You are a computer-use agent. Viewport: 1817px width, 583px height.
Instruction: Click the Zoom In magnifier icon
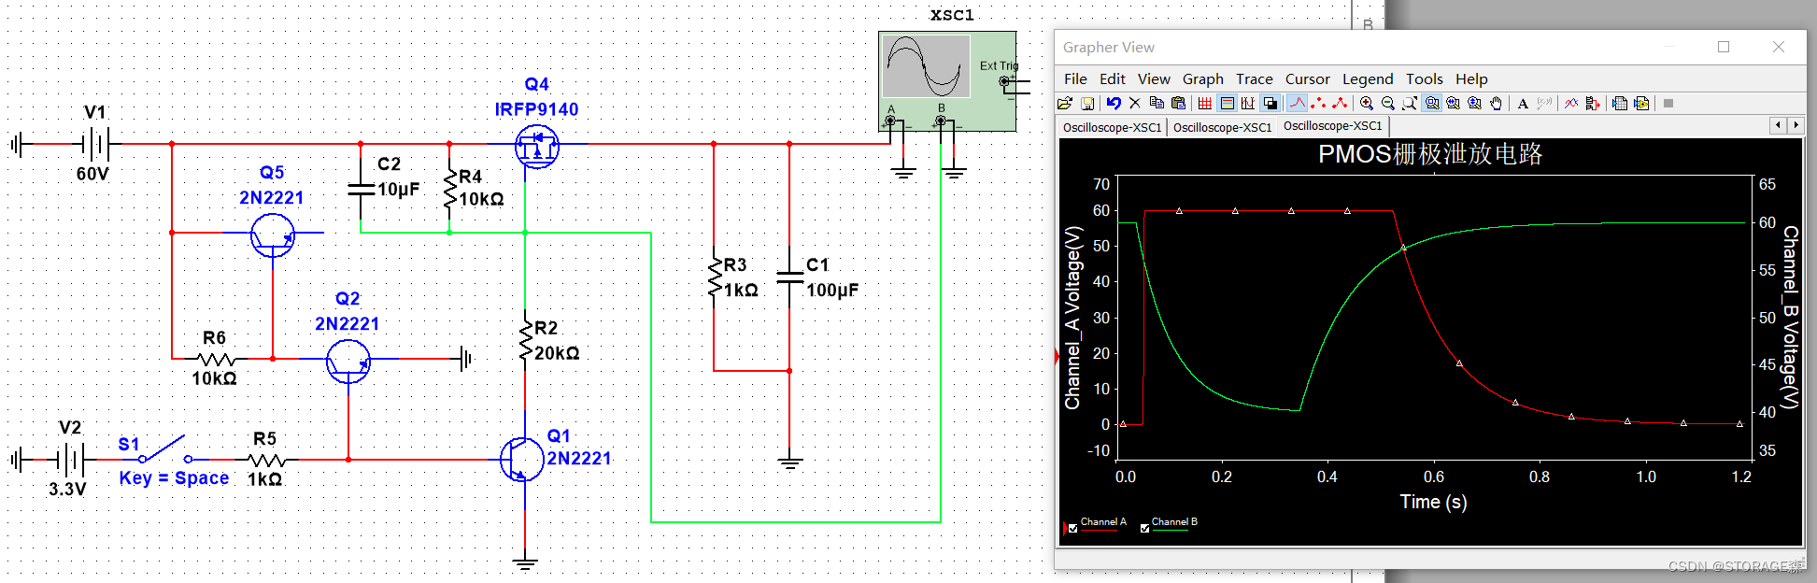coord(1367,104)
